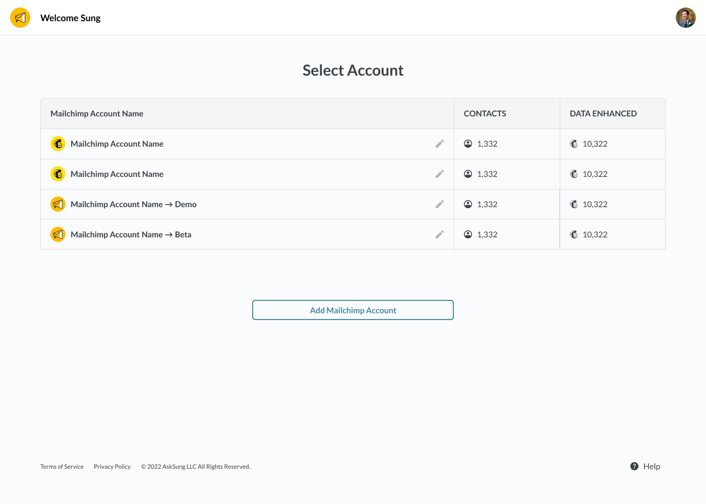The width and height of the screenshot is (706, 504).
Task: Click the Mailchimp Account Name column header
Action: pos(97,113)
